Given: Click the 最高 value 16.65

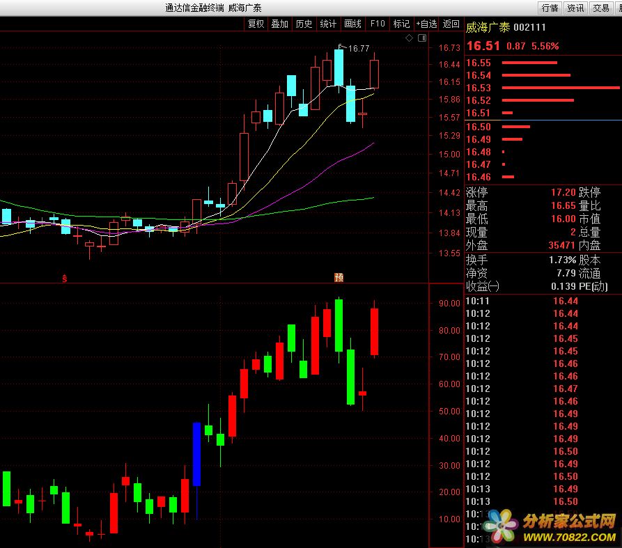Looking at the screenshot, I should (x=563, y=205).
